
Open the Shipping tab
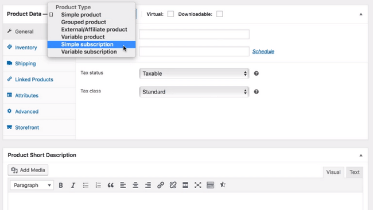pyautogui.click(x=39, y=64)
